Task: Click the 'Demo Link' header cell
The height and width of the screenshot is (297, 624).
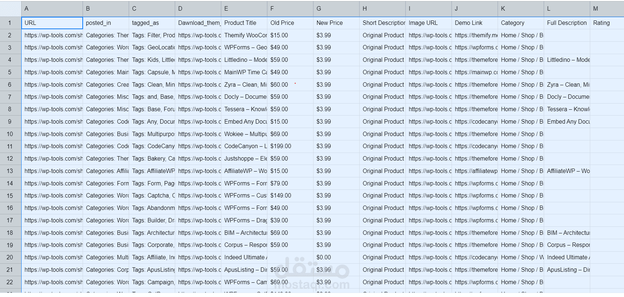Action: coord(475,23)
